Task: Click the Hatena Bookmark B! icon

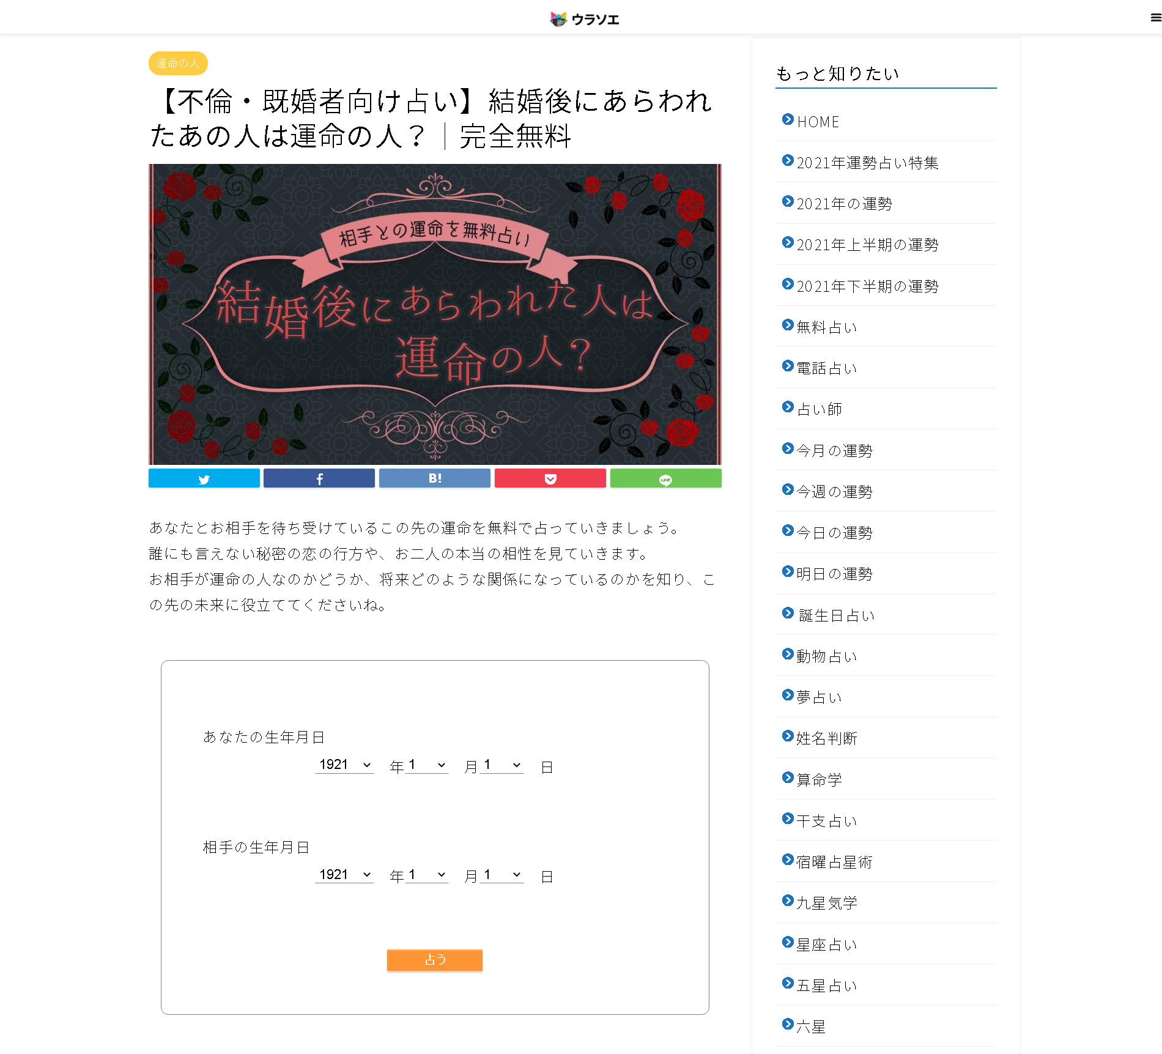Action: click(435, 478)
